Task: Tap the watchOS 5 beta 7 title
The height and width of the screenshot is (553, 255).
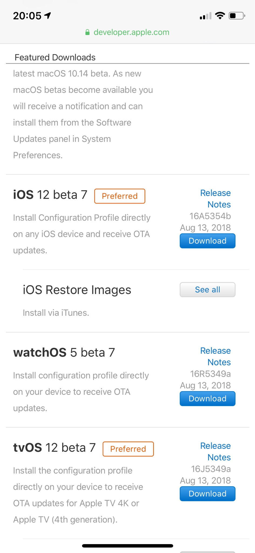Action: (x=64, y=353)
